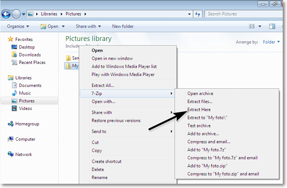Viewport: 287px width, 188px height.
Task: Choose Extract Here in 7-Zip submenu
Action: pos(199,110)
